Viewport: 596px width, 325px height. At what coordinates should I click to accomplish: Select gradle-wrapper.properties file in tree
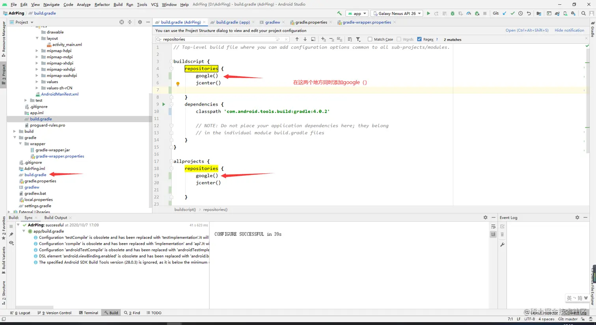(60, 156)
